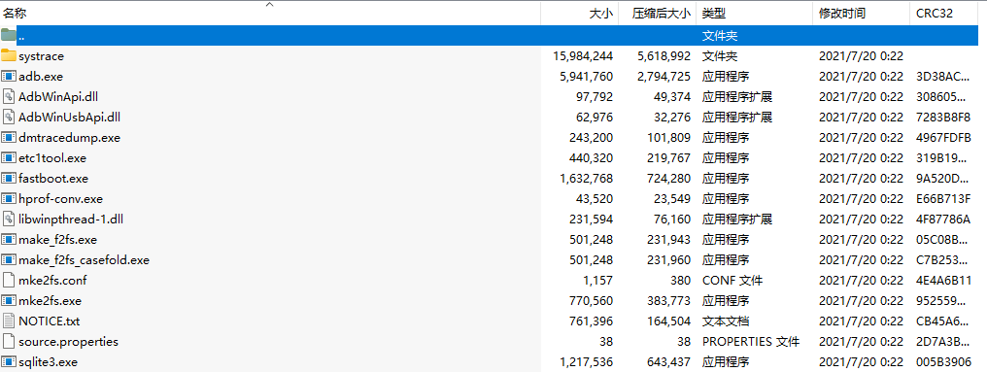Click the sort arrow above 名称 column
The height and width of the screenshot is (372, 987).
(270, 5)
